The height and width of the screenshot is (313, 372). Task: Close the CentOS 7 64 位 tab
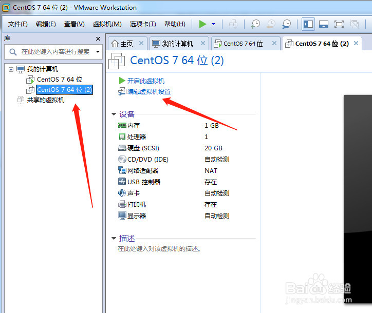coord(274,43)
